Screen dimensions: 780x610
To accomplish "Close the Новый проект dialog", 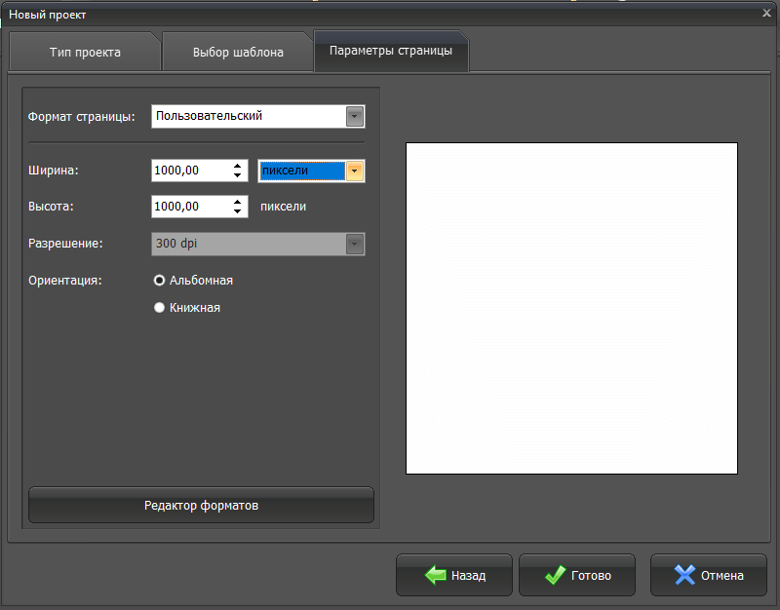I will 766,14.
